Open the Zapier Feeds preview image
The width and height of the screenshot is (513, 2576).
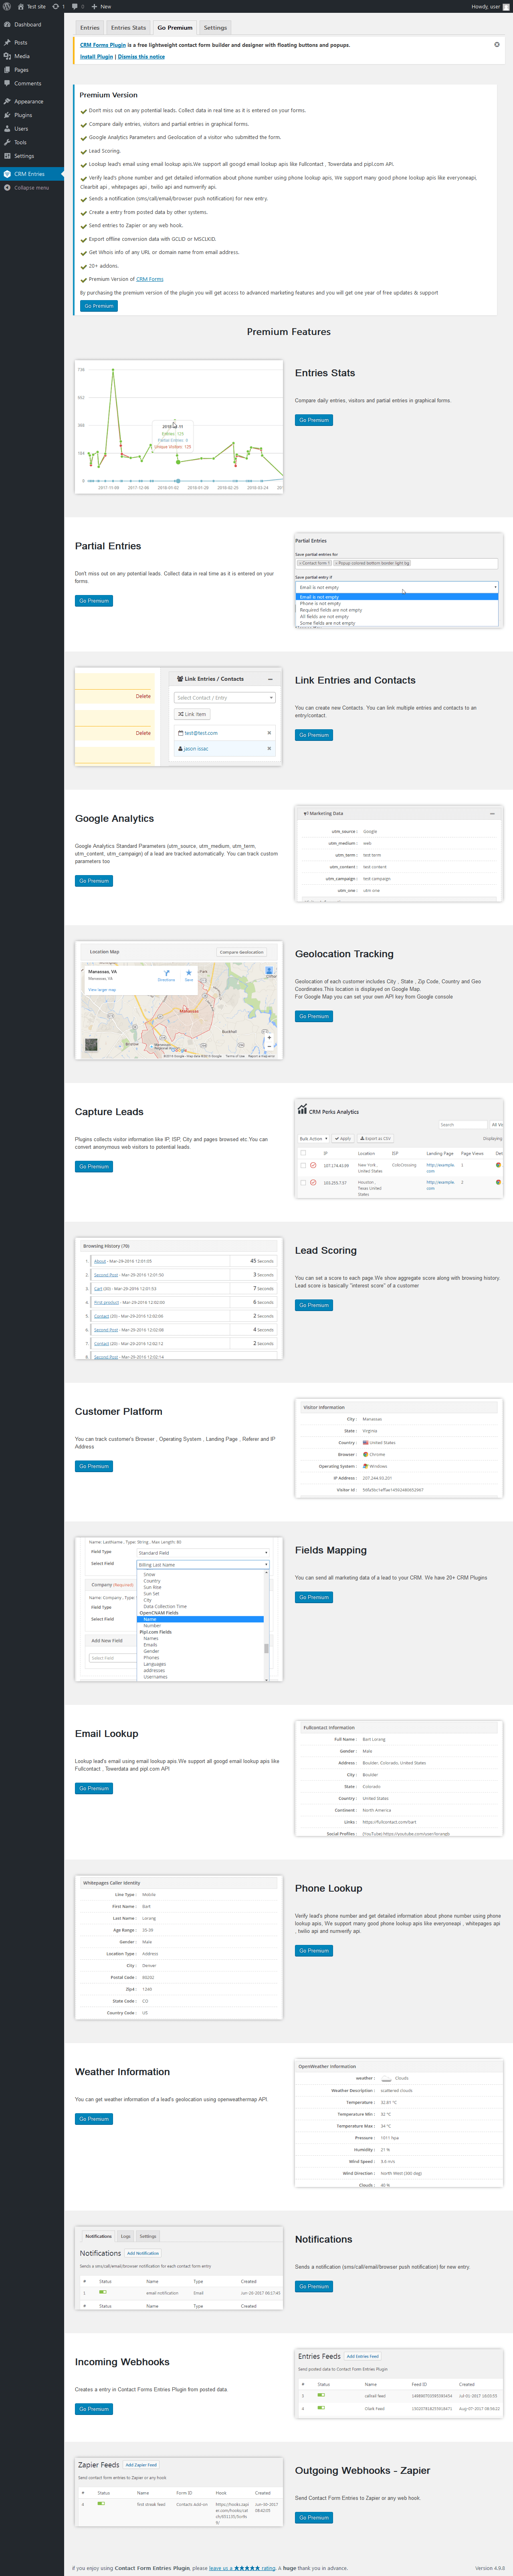pos(179,2492)
